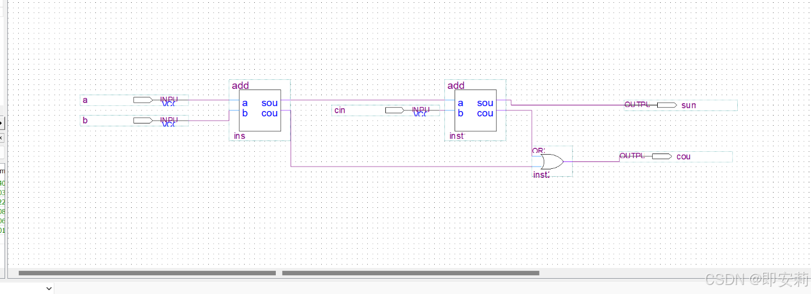
Task: Click output pin name 'sun'
Action: coord(688,105)
